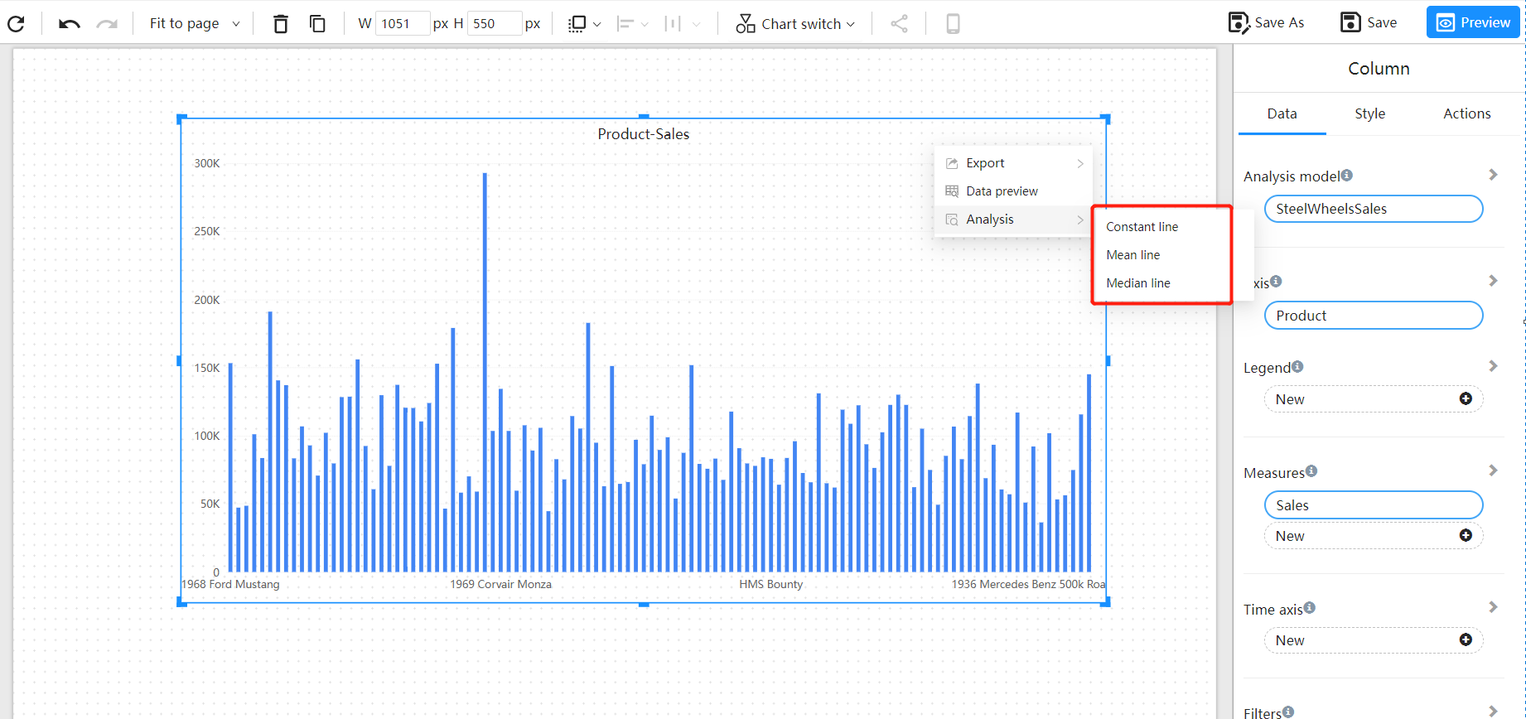Add new Measures field with plus icon

1466,536
